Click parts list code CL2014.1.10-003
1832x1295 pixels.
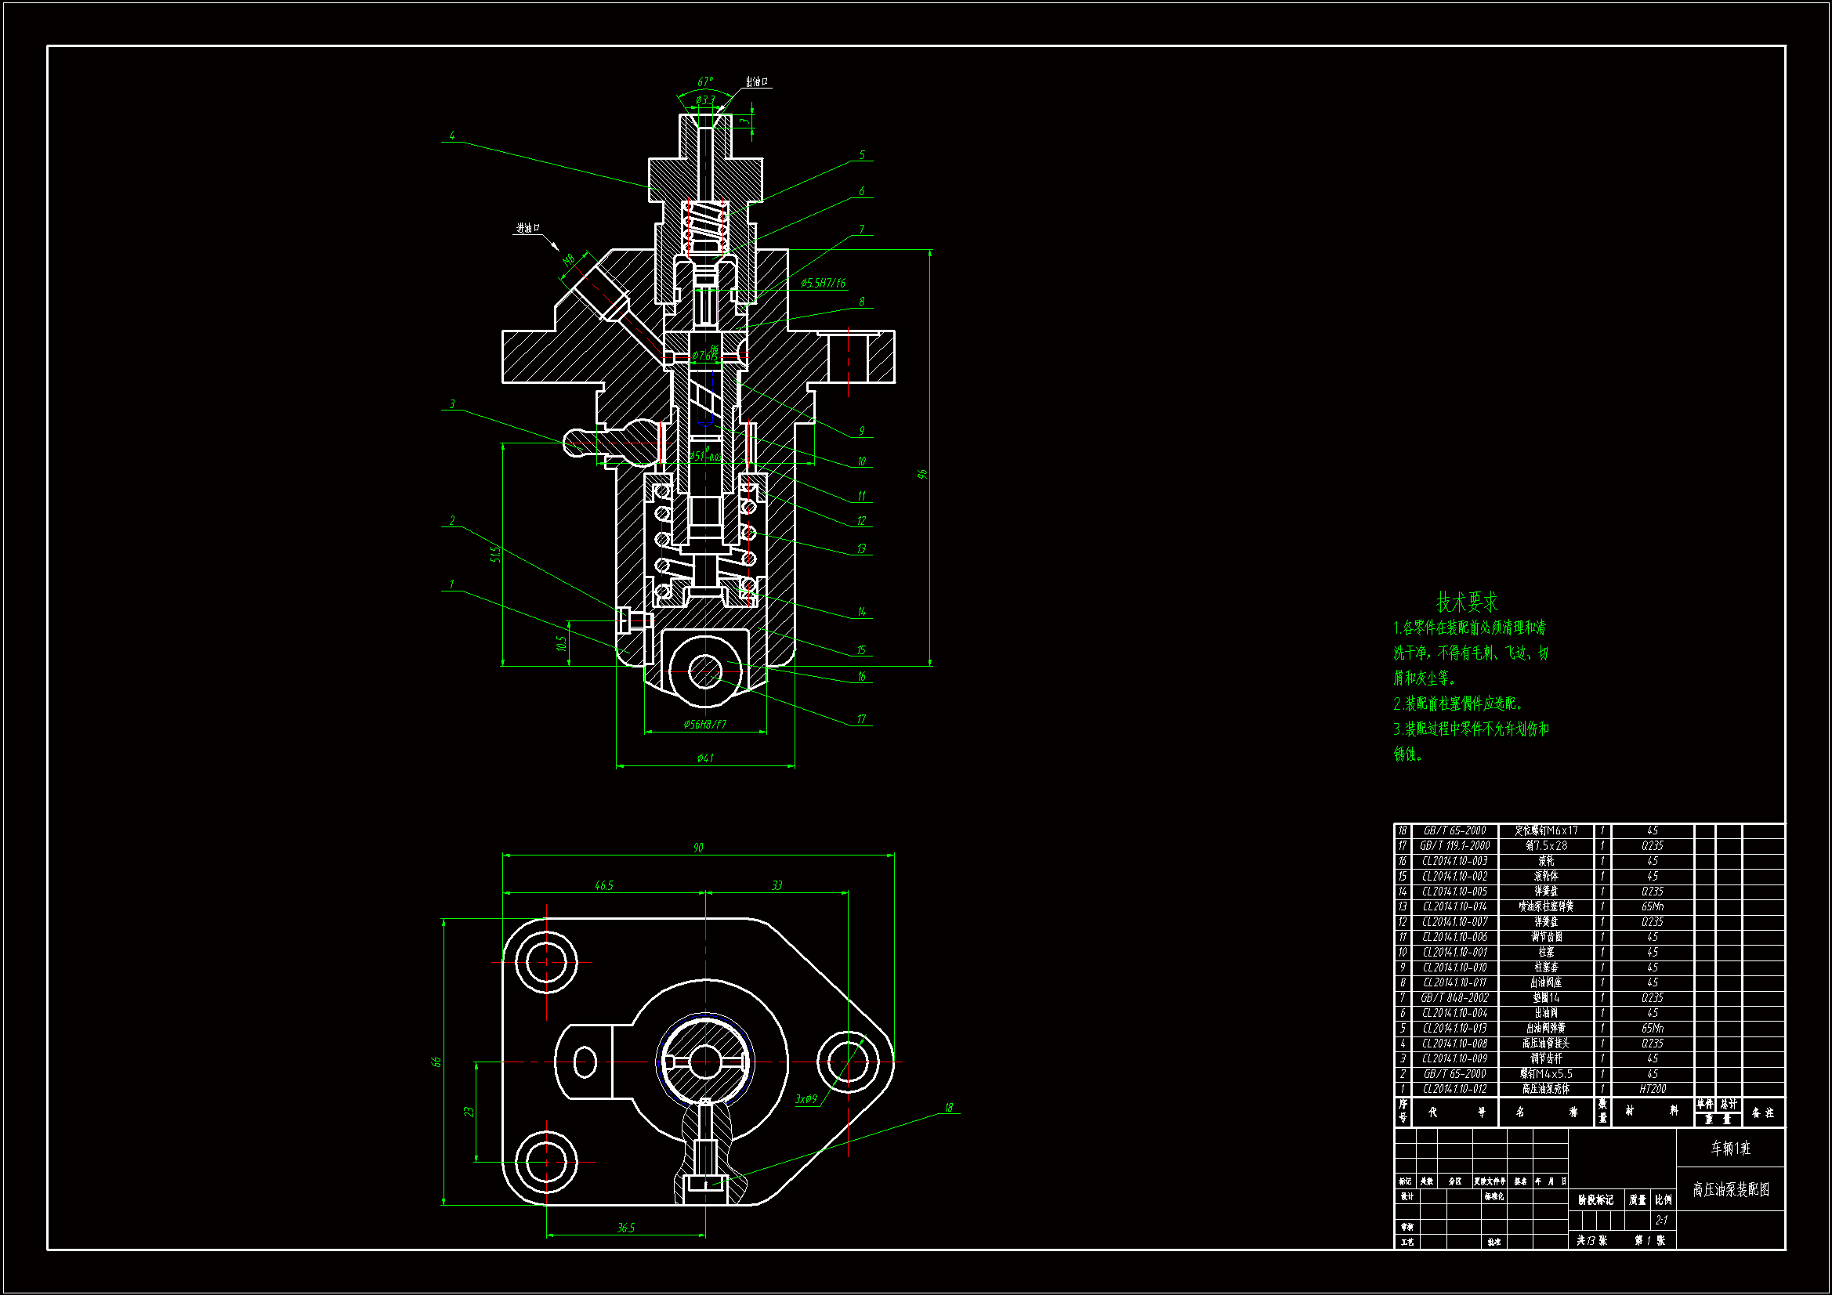(x=1454, y=861)
